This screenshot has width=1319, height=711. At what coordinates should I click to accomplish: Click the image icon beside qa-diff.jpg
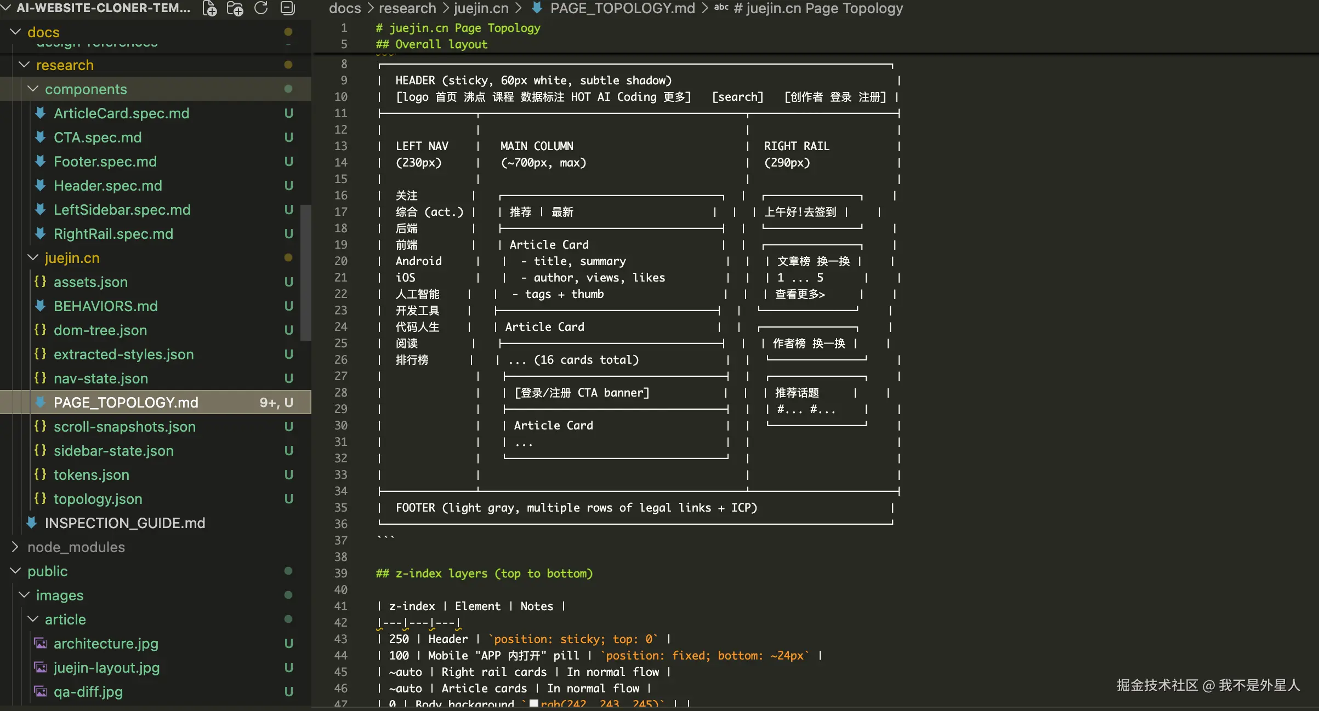click(x=40, y=691)
